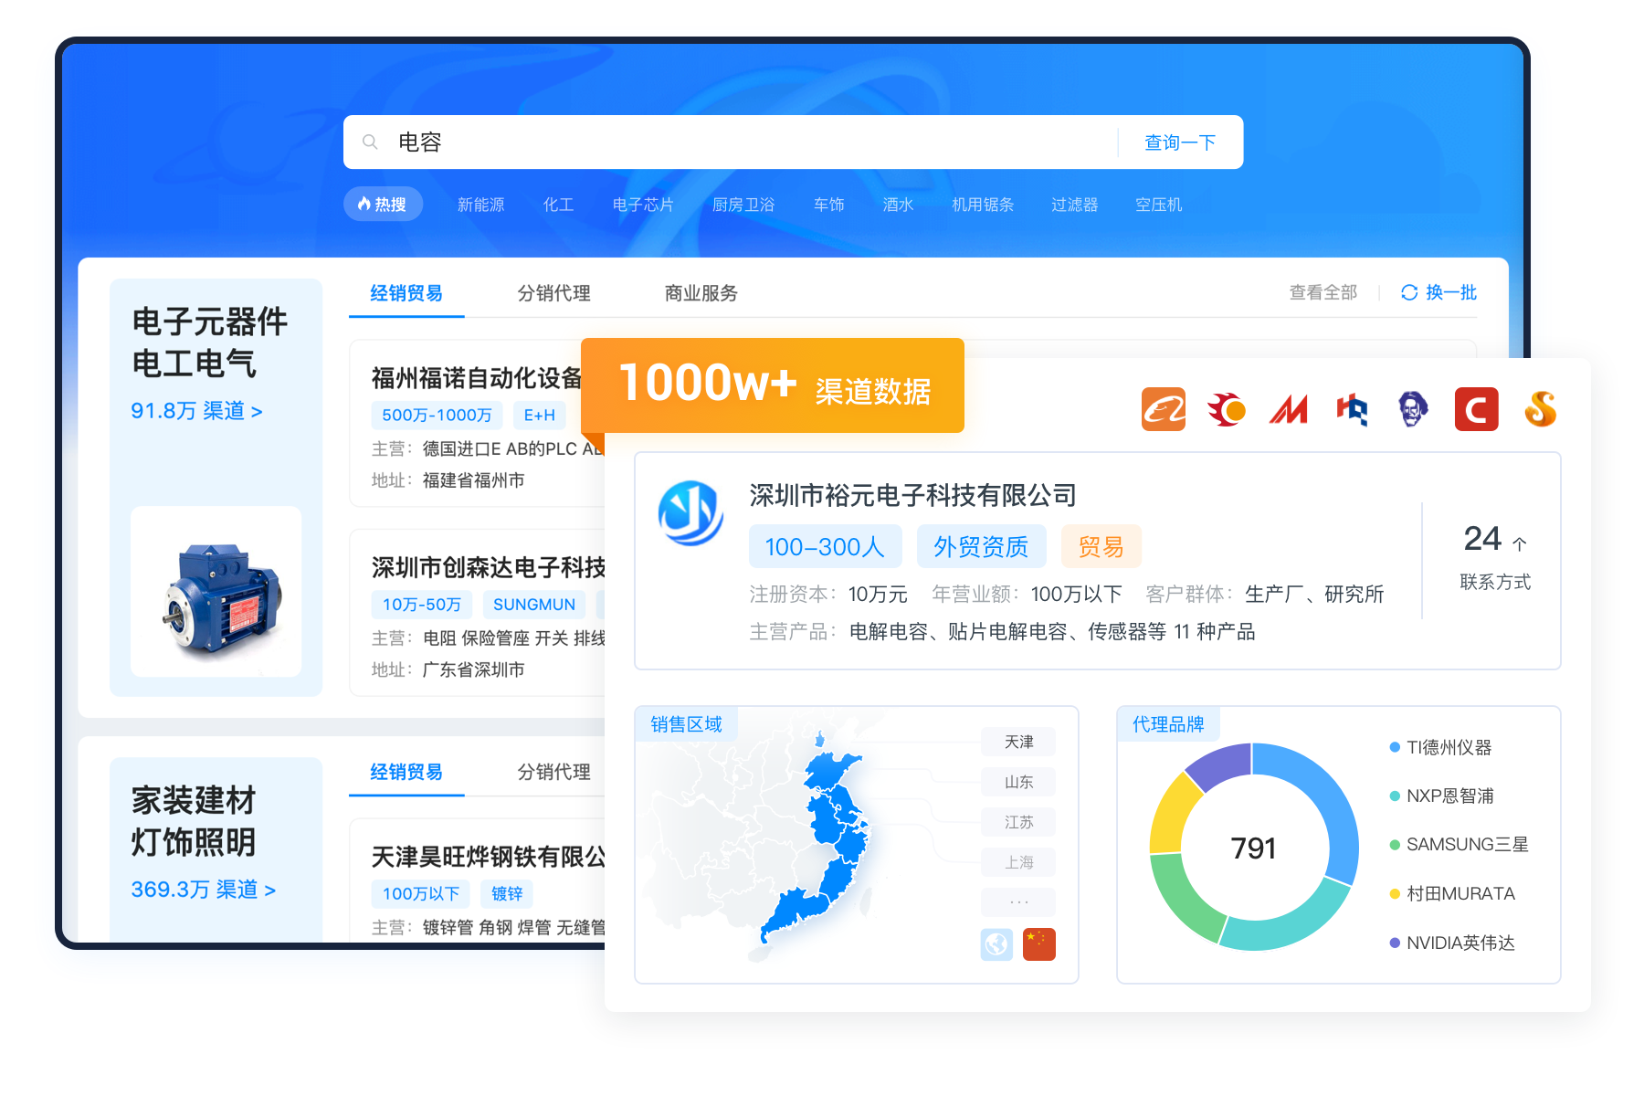The height and width of the screenshot is (1096, 1644).
Task: Open 深圳市裕元电子科技有限公司 company title
Action: [x=913, y=495]
